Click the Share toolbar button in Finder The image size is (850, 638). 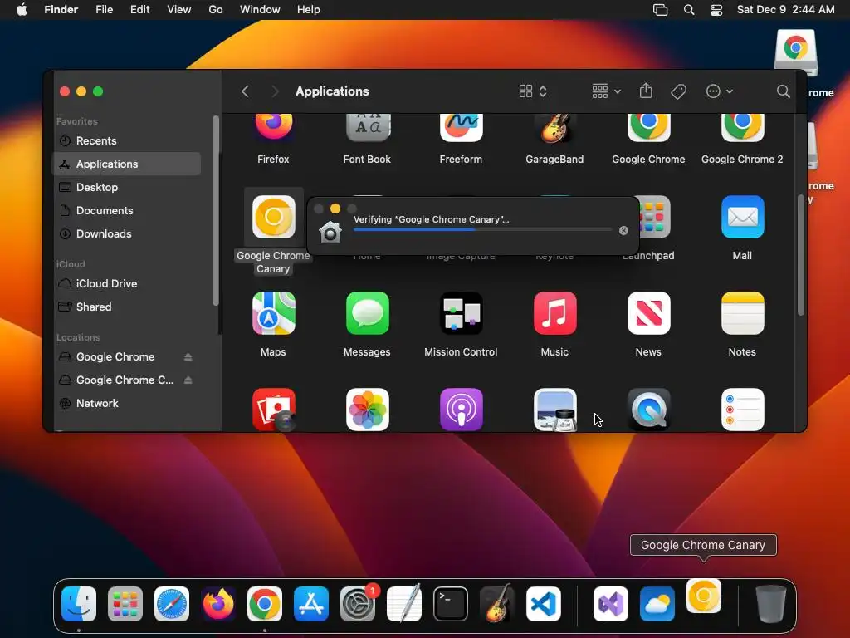point(646,91)
